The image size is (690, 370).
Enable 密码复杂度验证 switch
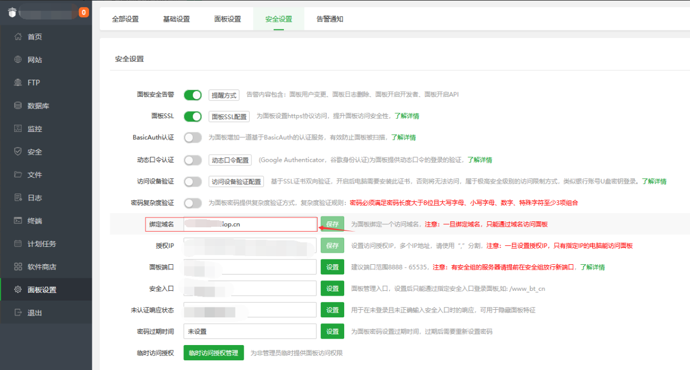(193, 203)
